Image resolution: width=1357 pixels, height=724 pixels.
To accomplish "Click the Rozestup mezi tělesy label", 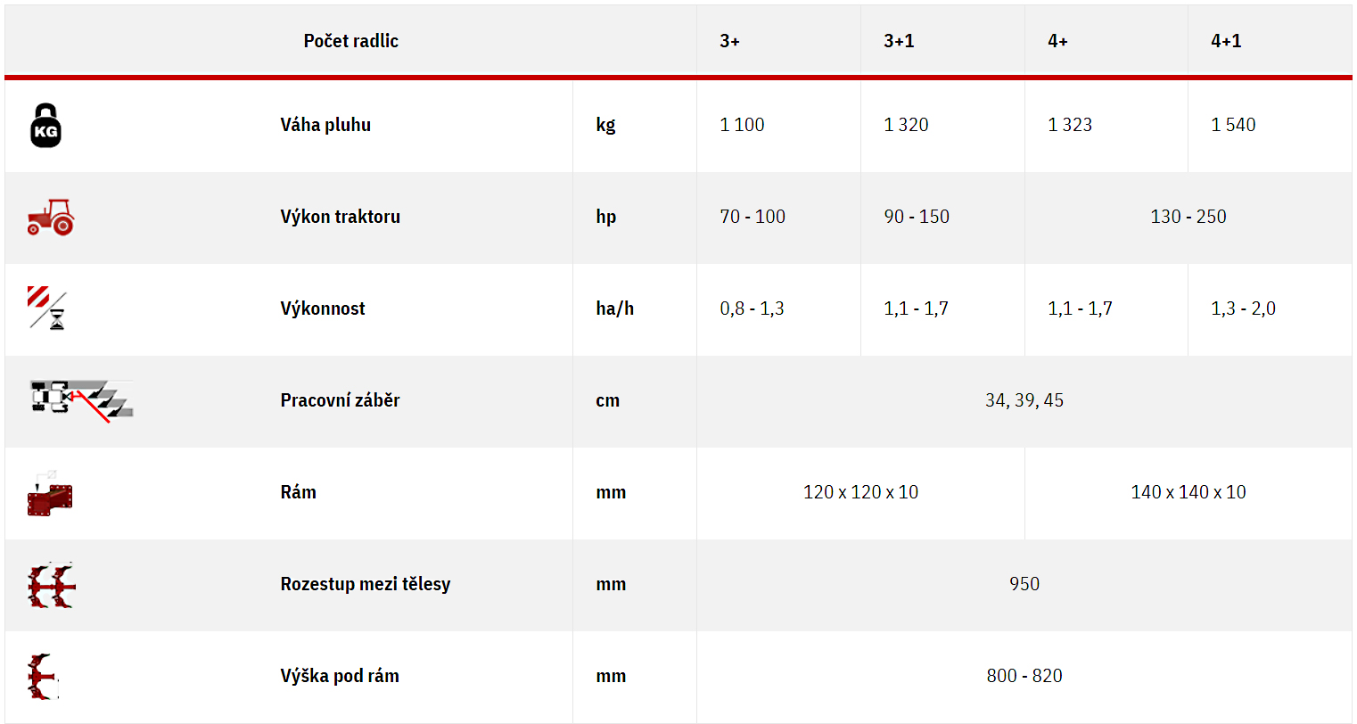I will (366, 584).
